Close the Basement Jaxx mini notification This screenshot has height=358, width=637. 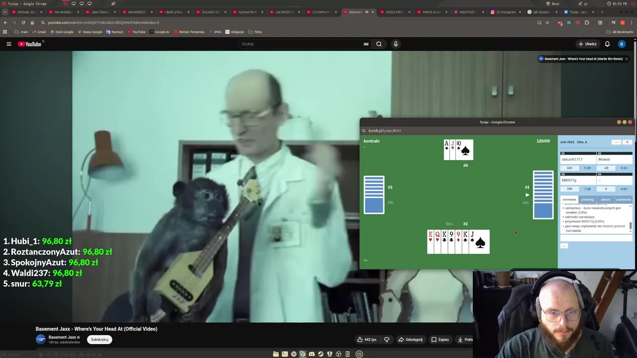626,59
